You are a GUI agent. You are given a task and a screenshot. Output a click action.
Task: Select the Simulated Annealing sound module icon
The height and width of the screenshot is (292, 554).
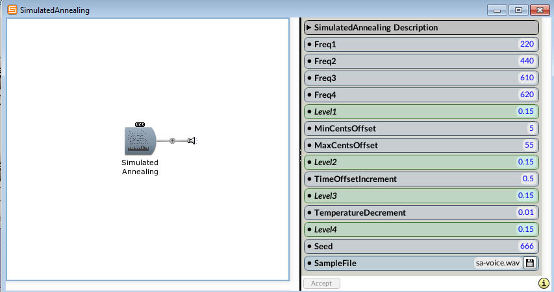[x=140, y=141]
